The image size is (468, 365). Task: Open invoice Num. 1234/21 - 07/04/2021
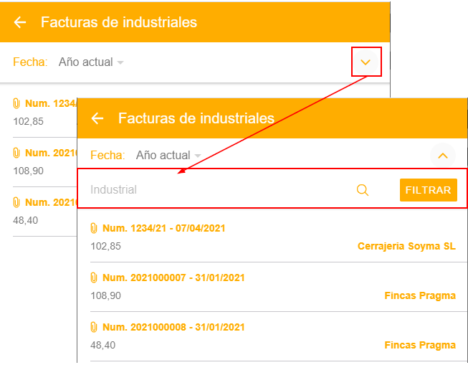(x=164, y=228)
